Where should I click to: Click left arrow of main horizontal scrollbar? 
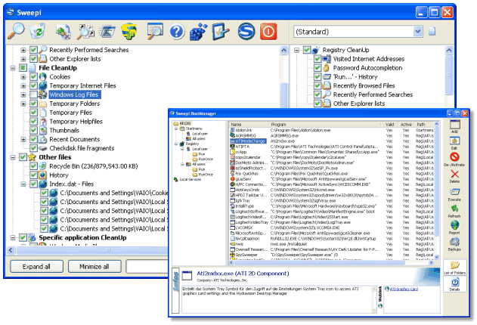(11, 250)
